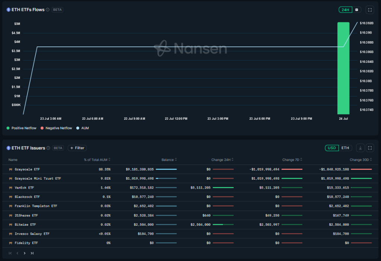Expand the ETH ETF Issuers table fullscreen
The image size is (381, 261).
[x=370, y=148]
